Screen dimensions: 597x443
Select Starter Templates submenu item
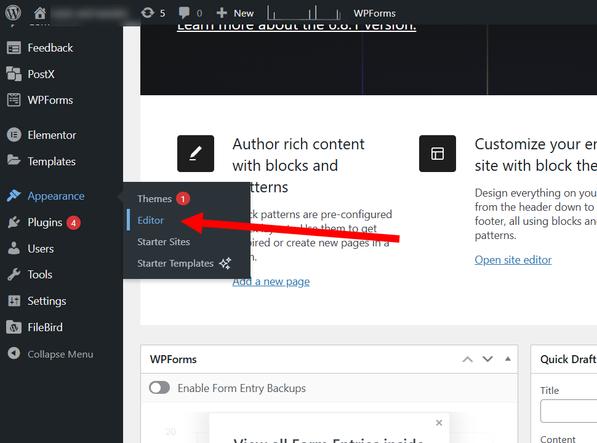pyautogui.click(x=175, y=264)
